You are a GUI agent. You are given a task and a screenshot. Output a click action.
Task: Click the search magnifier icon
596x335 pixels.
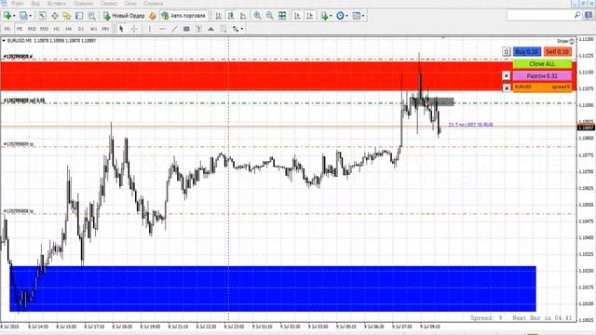click(577, 15)
